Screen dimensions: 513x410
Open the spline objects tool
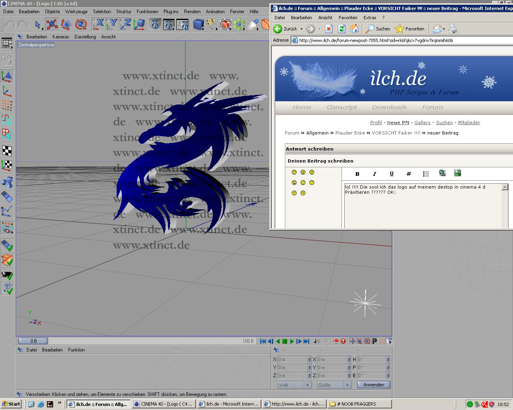[x=212, y=25]
